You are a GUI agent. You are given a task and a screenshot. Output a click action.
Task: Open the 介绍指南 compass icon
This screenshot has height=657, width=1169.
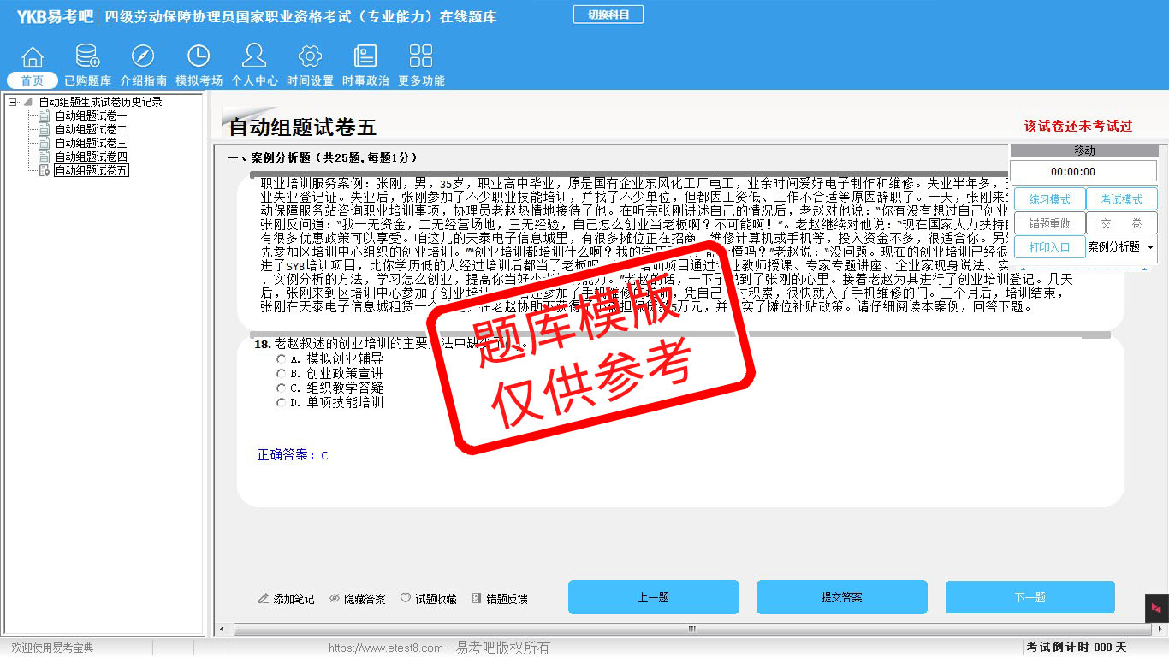143,57
